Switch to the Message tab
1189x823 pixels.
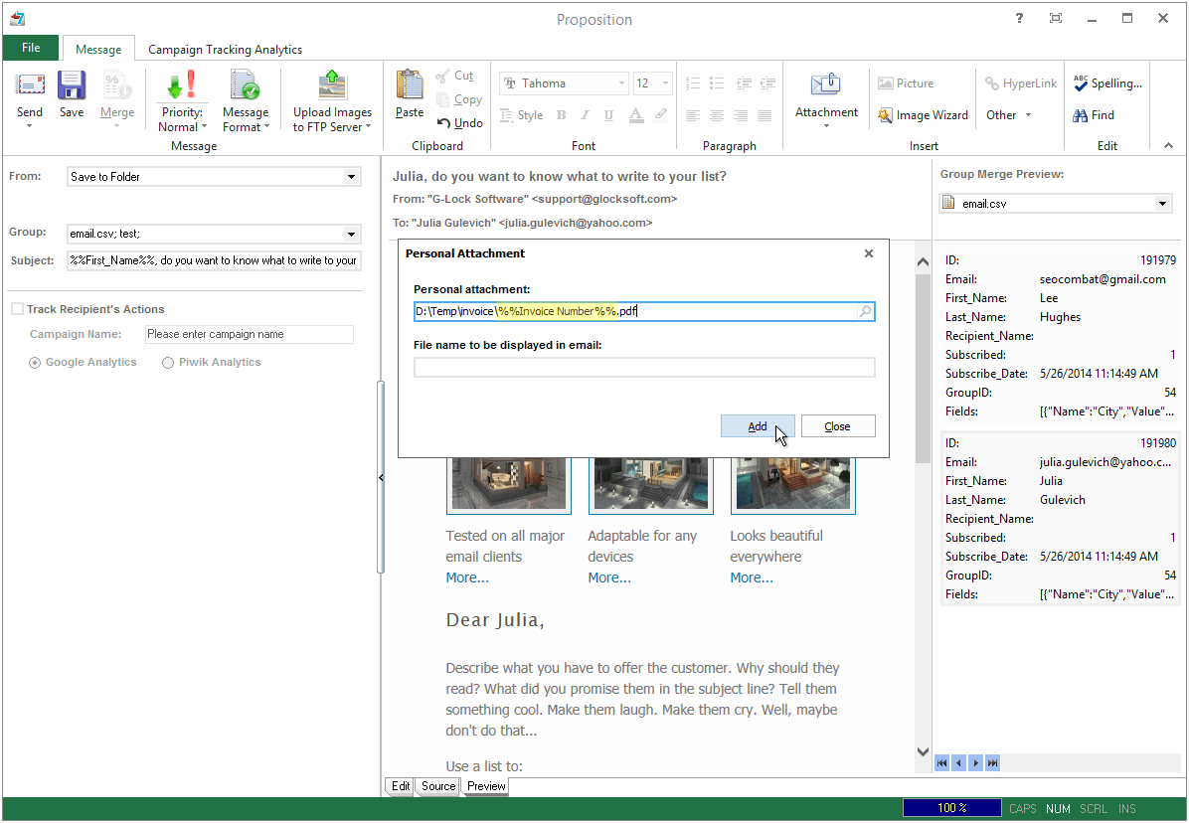(x=98, y=50)
